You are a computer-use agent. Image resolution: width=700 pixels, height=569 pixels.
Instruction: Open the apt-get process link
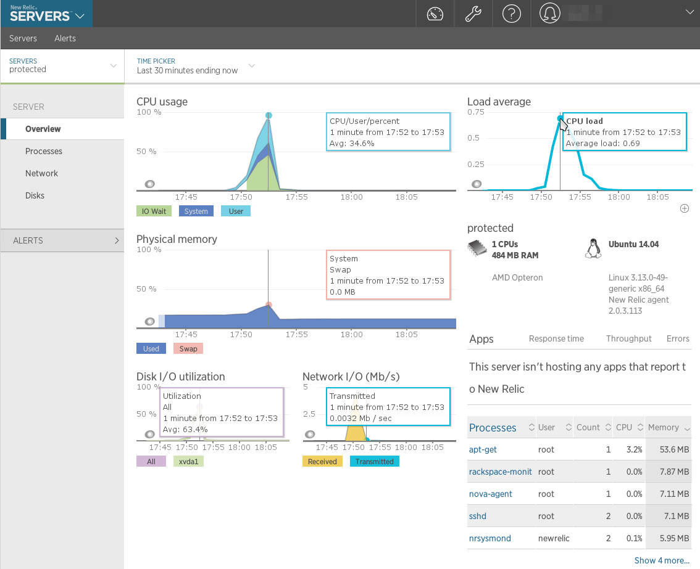coord(483,449)
